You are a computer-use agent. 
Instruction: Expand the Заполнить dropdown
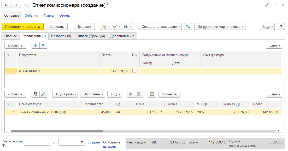click(92, 94)
